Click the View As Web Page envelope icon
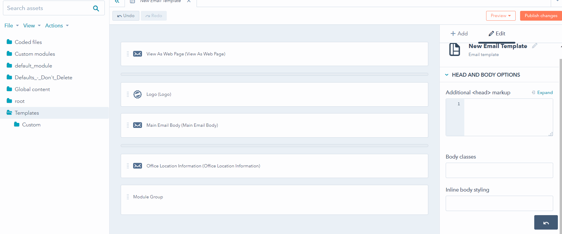 point(138,54)
